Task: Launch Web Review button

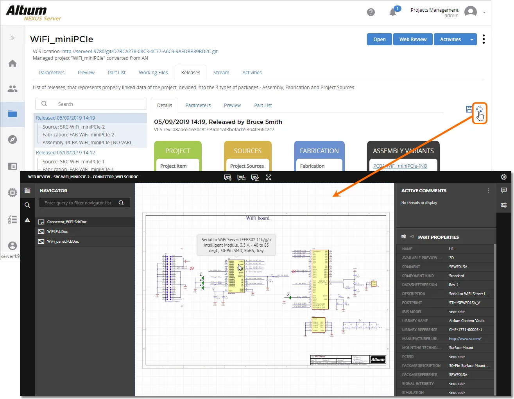Action: pos(413,39)
